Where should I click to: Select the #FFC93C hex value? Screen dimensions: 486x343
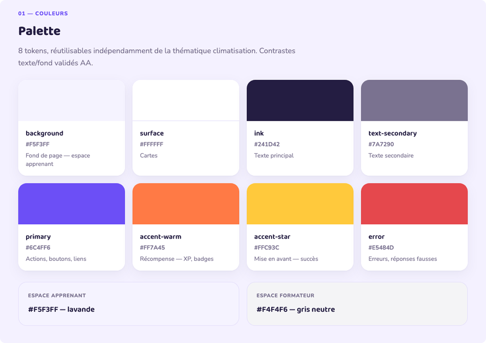266,248
